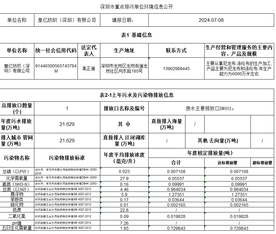This screenshot has width=276, height=234.
Task: Click 21.629 in the 排入城市管网量 row
Action: 67,141
